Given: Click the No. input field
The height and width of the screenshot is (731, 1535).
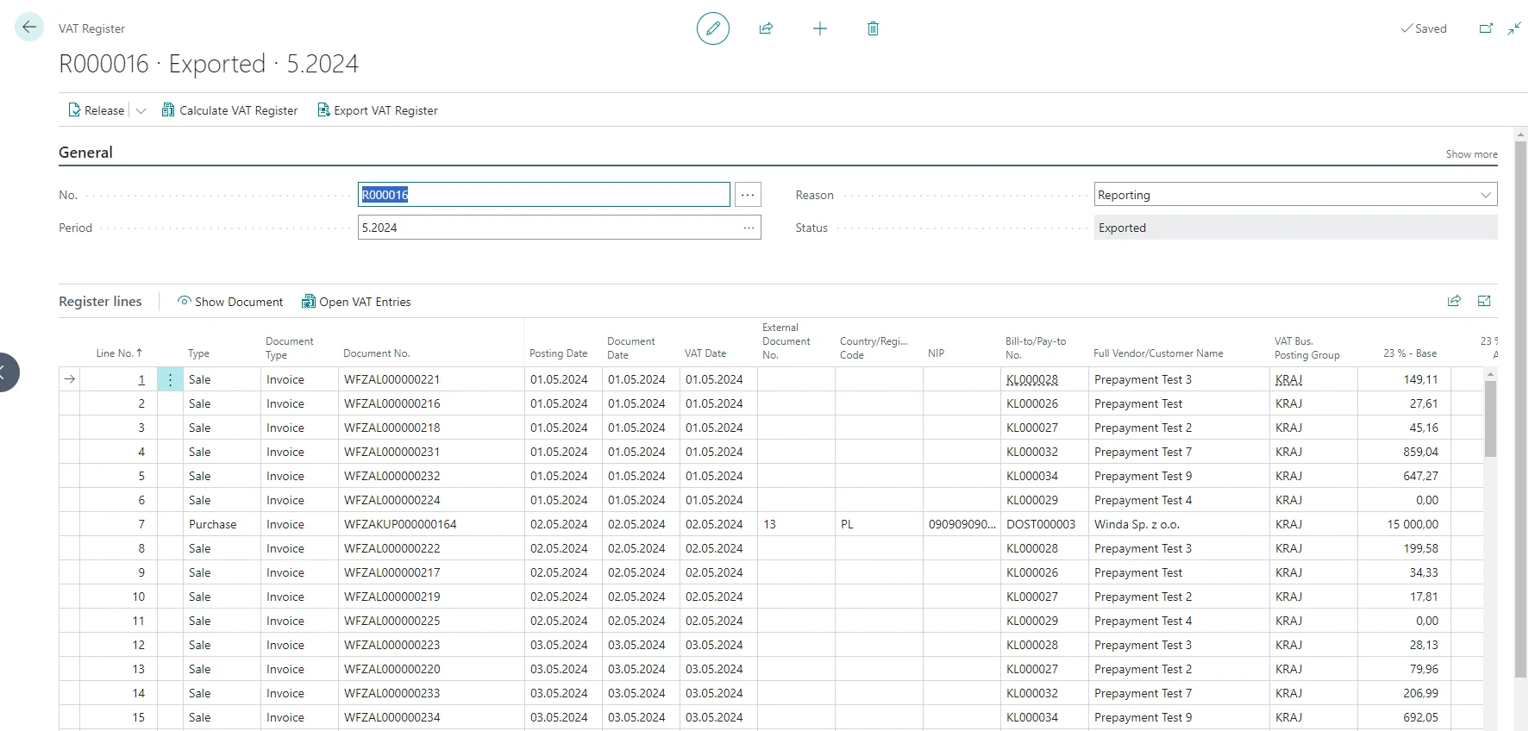Looking at the screenshot, I should coord(544,195).
